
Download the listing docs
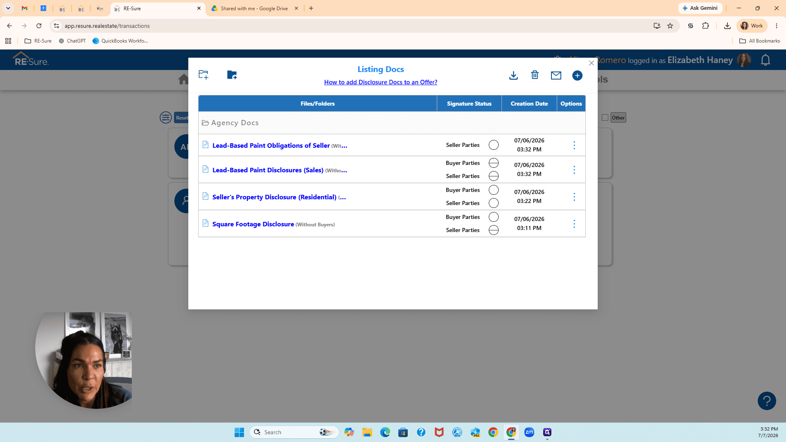tap(513, 75)
